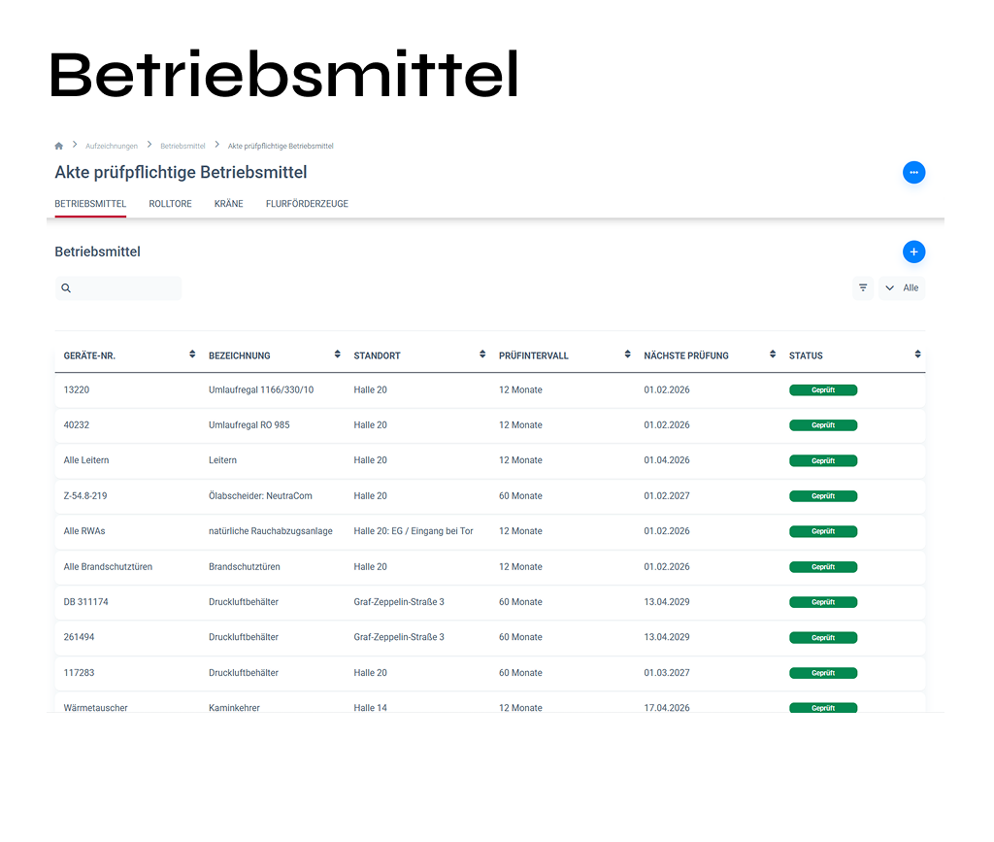Open the filter icon above the table
This screenshot has height=842, width=994.
tap(863, 287)
